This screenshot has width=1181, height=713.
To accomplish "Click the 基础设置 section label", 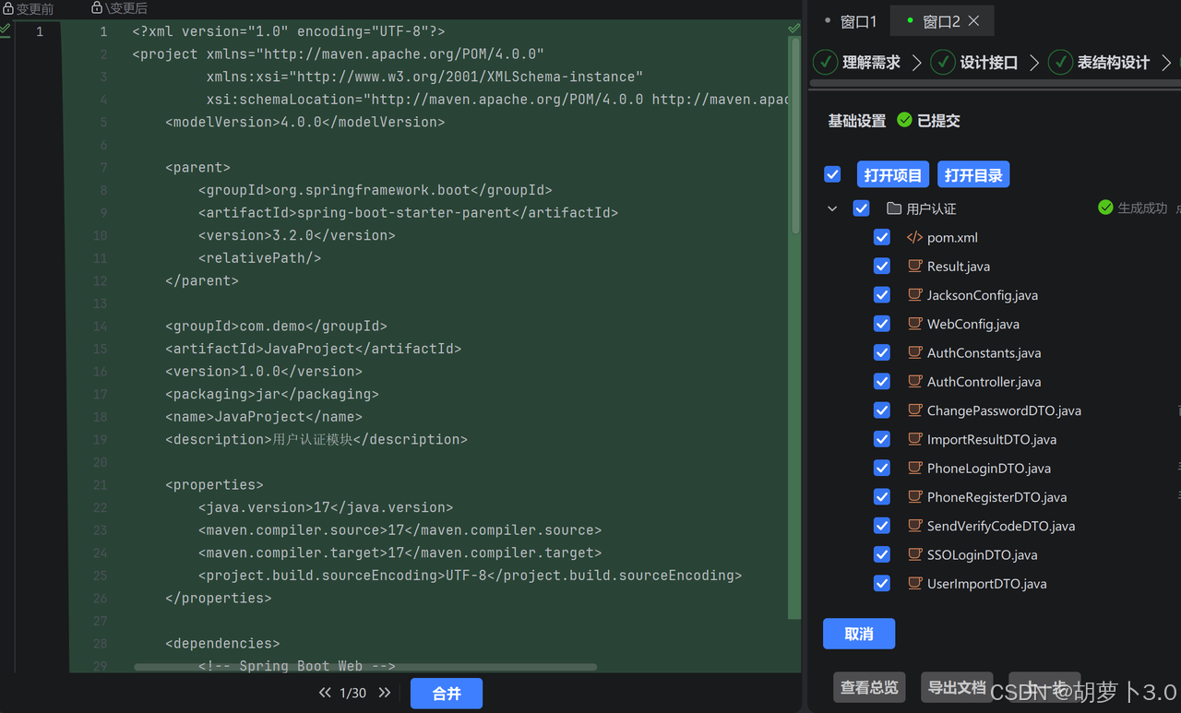I will coord(856,121).
